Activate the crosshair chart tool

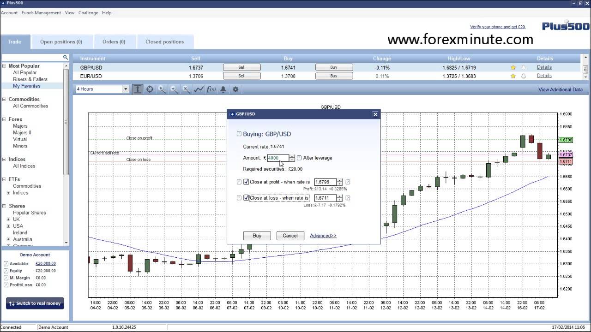pos(150,89)
